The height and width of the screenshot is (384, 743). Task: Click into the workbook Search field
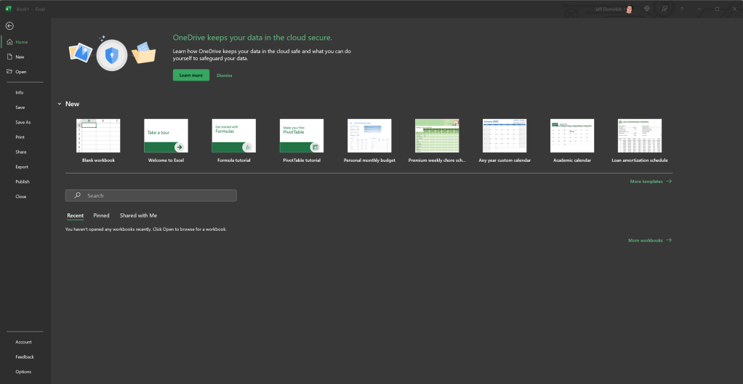click(151, 196)
